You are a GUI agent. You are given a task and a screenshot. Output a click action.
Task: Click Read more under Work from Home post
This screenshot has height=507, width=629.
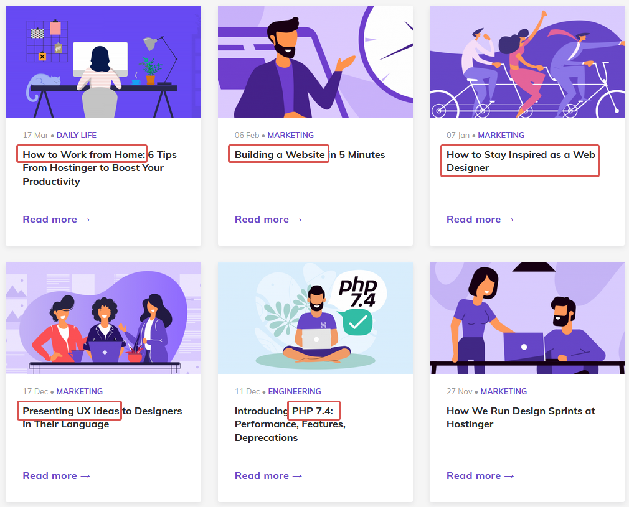(x=57, y=220)
